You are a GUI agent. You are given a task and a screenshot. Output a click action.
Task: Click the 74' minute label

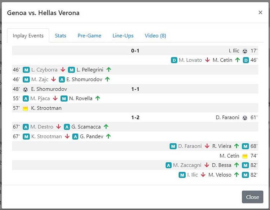point(254,156)
